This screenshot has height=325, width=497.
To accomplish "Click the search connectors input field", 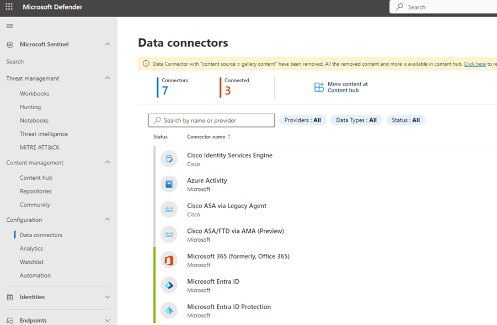I will (211, 120).
